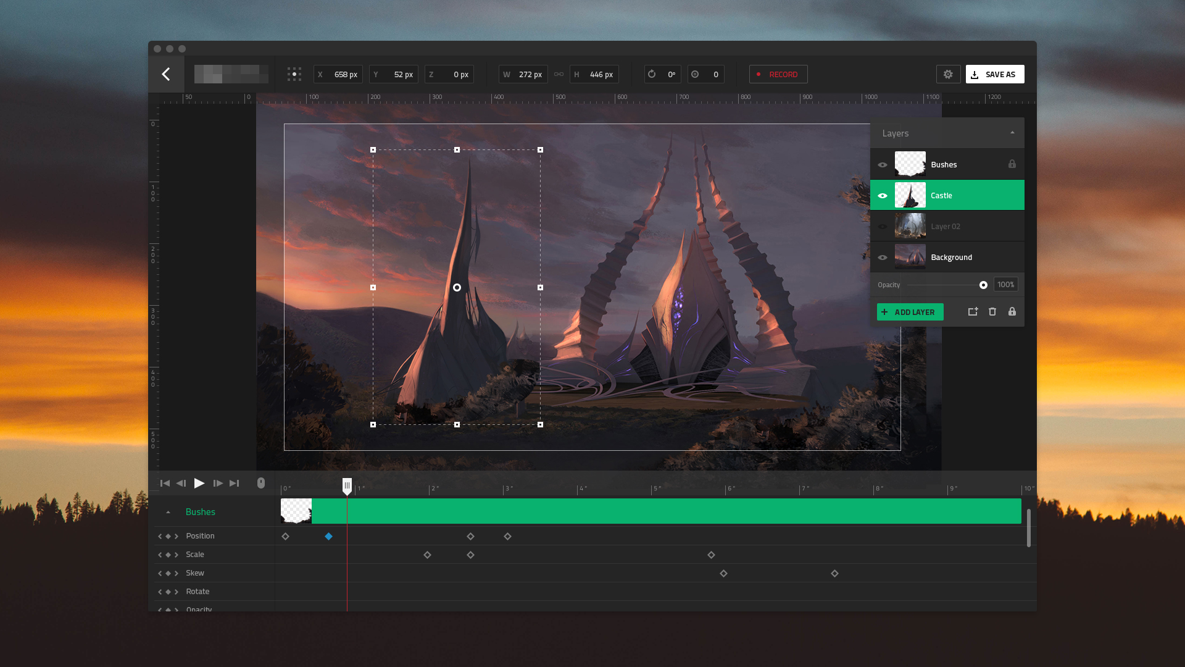The width and height of the screenshot is (1185, 667).
Task: Select the Castle layer in Layers panel
Action: coord(947,195)
